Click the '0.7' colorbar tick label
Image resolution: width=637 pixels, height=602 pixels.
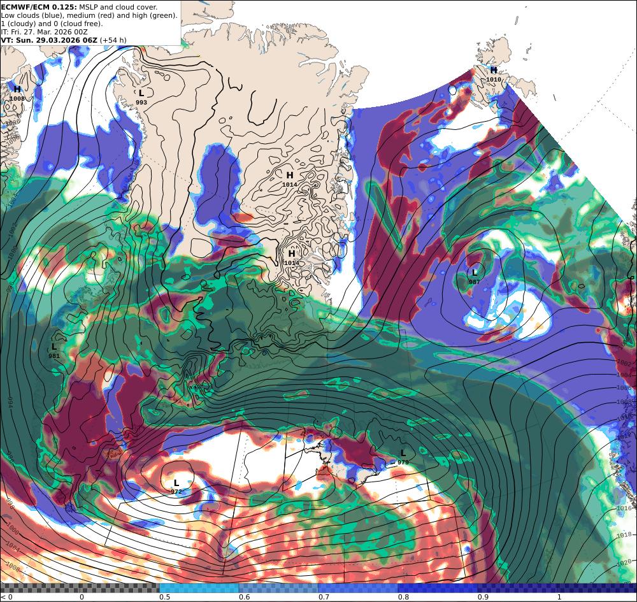coord(324,597)
